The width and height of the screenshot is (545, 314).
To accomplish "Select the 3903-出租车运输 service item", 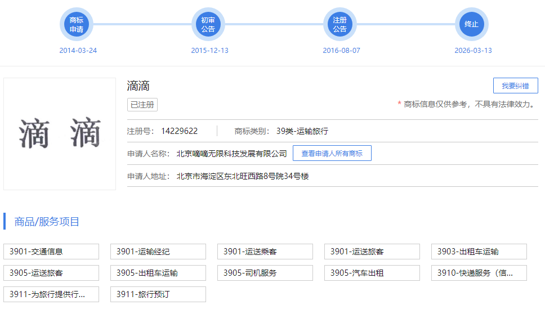I will coord(479,252).
